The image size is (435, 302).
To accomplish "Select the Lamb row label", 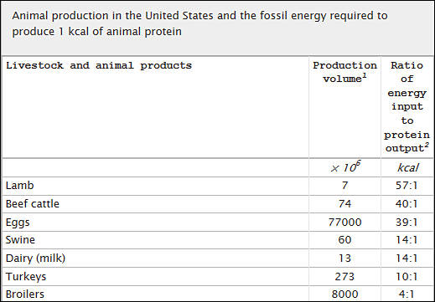I will pos(20,186).
